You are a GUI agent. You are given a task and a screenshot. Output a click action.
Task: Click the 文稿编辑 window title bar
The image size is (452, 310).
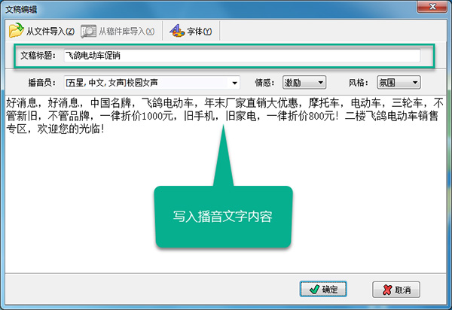click(x=208, y=9)
